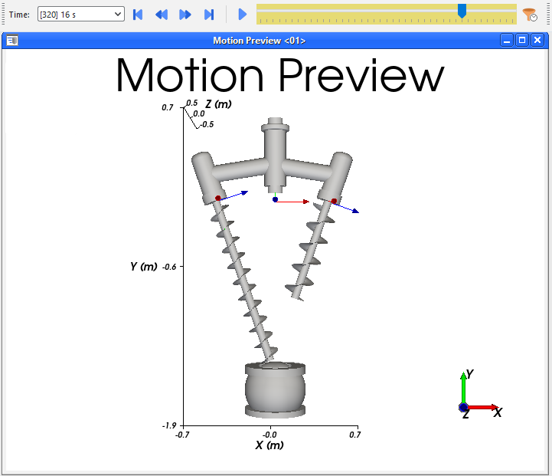
Task: Click the time slider handle
Action: 462,11
